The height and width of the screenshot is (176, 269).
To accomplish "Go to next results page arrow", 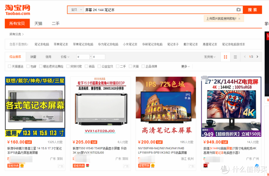I will [x=257, y=57].
